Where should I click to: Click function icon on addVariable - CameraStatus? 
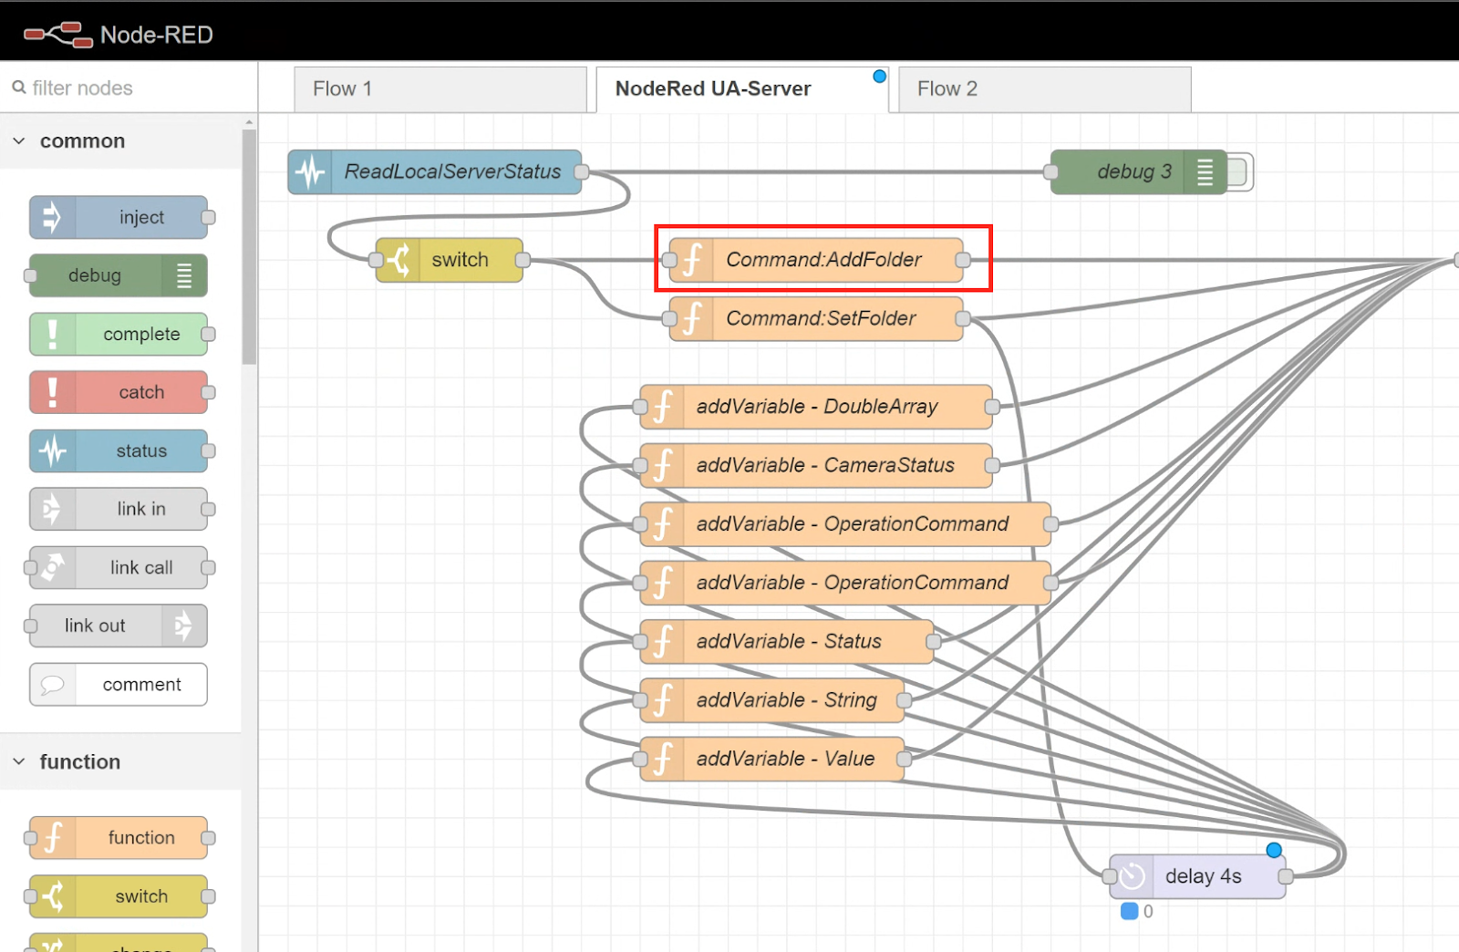[662, 465]
